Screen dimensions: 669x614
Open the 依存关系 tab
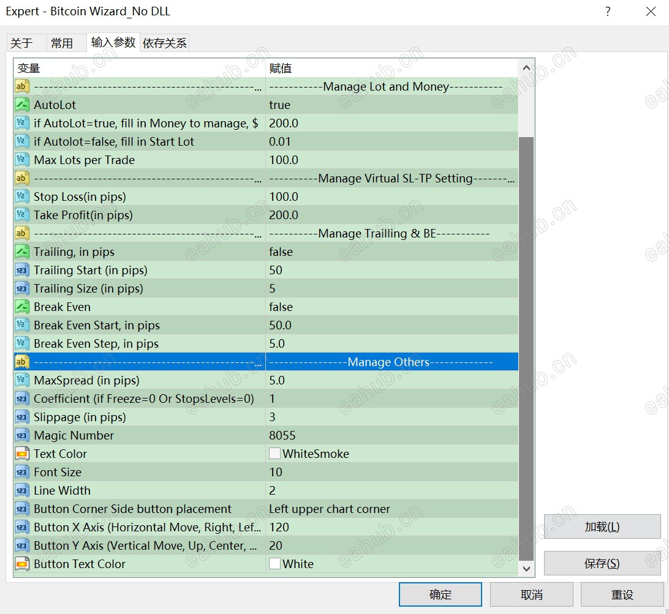coord(165,43)
